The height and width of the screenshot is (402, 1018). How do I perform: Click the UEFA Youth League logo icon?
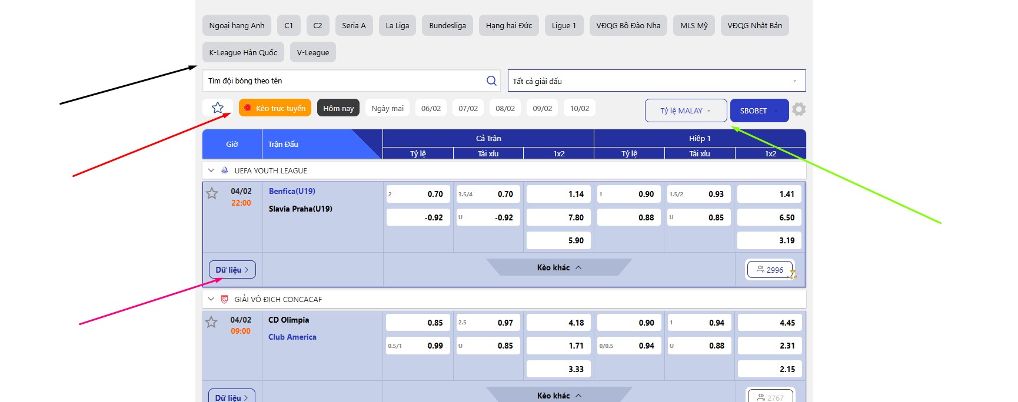point(225,170)
